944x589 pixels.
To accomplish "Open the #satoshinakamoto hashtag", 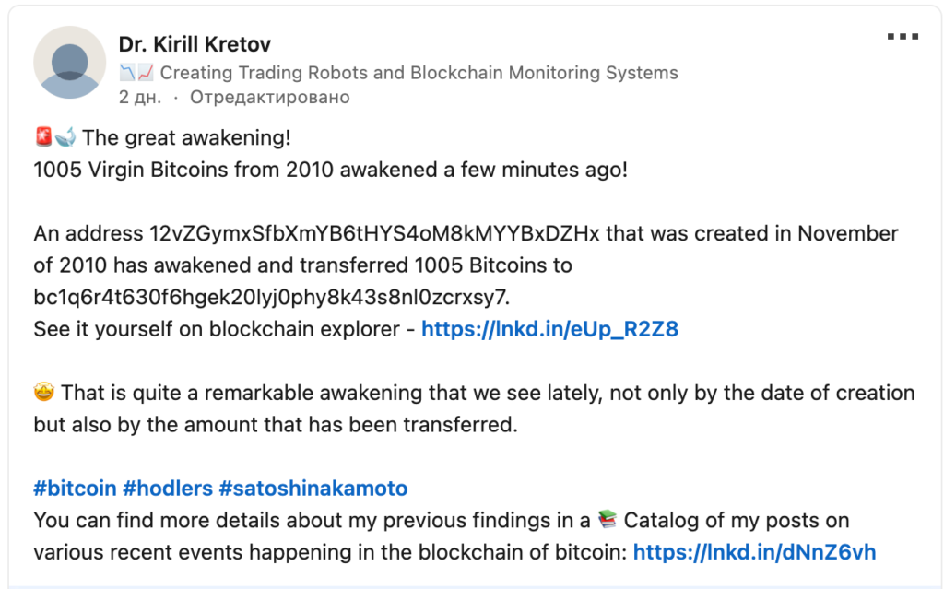I will click(313, 489).
